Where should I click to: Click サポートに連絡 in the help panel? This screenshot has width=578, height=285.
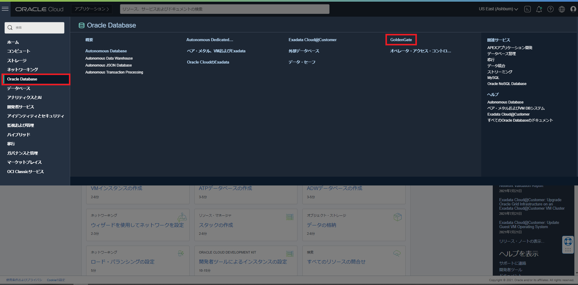pyautogui.click(x=512, y=263)
